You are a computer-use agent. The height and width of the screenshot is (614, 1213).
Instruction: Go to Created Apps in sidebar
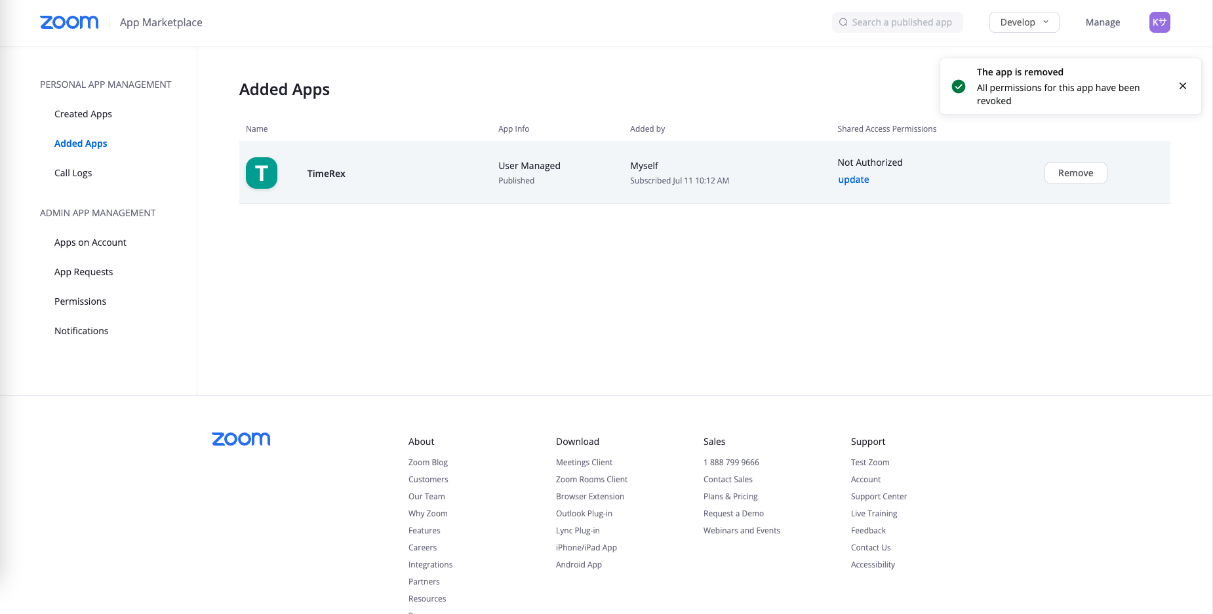(x=83, y=114)
